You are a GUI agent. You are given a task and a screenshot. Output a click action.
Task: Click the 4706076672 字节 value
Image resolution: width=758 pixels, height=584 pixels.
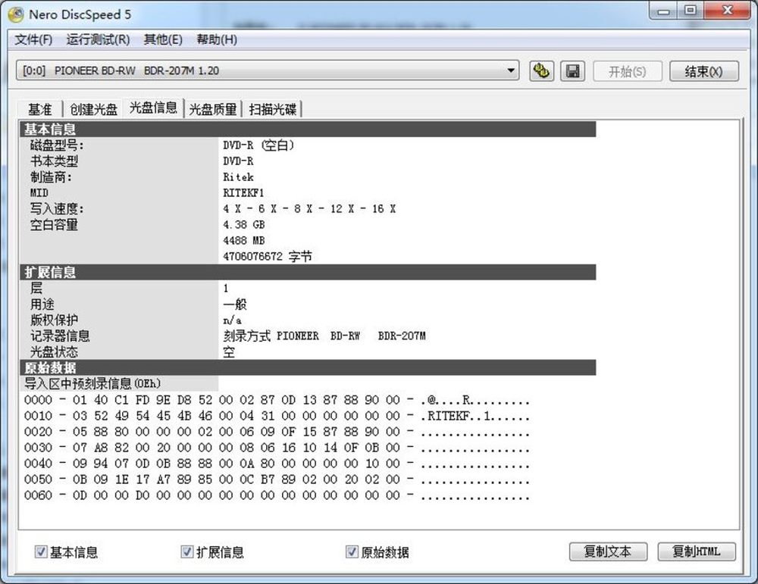coord(268,257)
